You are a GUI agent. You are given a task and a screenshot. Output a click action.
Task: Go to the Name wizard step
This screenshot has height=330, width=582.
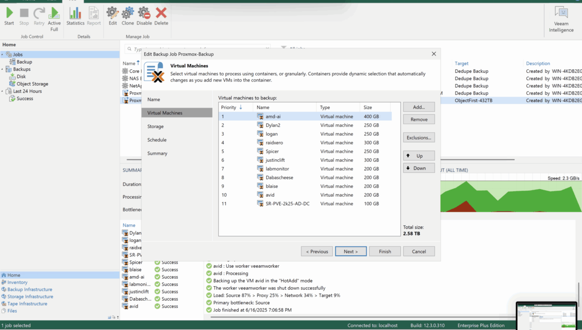click(x=154, y=100)
